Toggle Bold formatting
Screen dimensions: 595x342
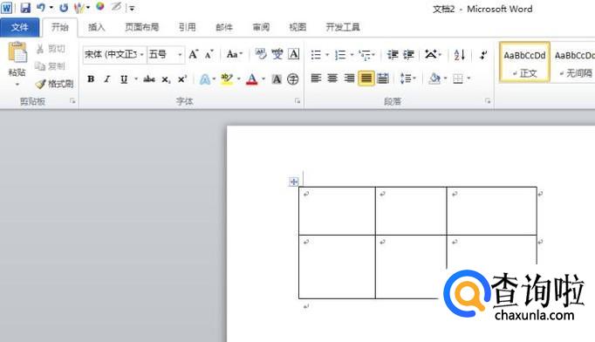pos(91,79)
